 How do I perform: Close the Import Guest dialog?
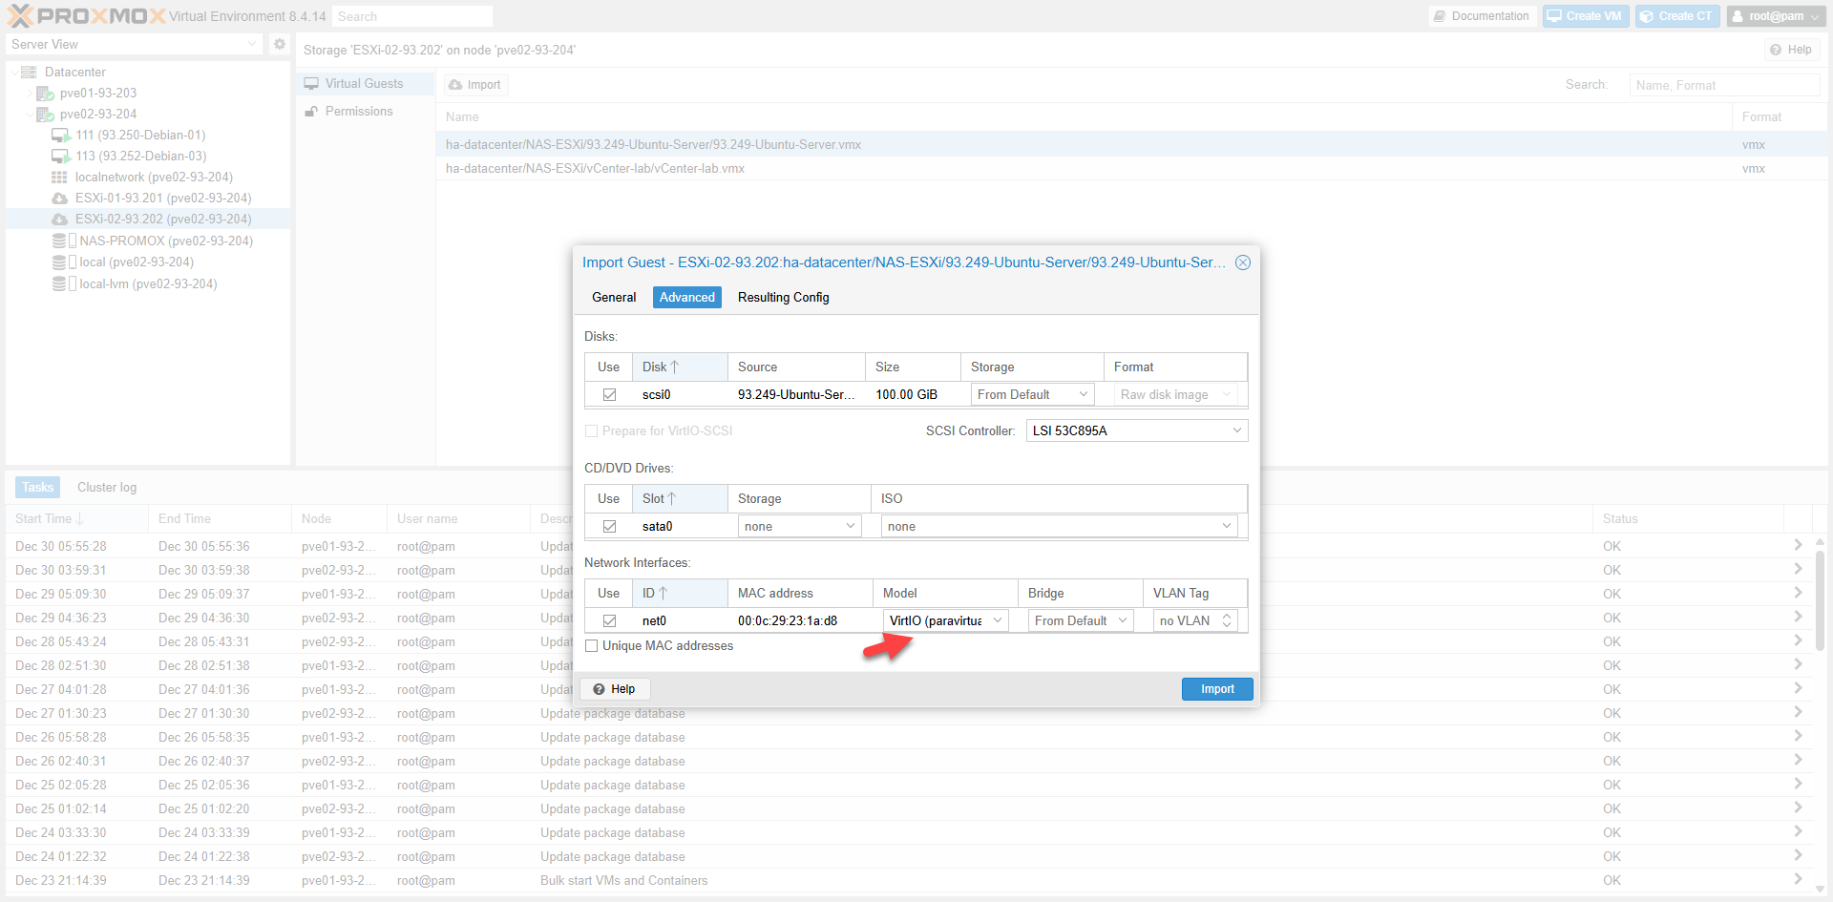tap(1242, 262)
